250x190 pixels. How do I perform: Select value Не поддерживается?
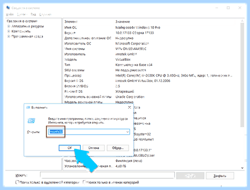130,70
